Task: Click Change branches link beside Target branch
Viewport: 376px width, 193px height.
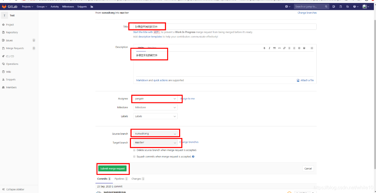Action: 189,142
